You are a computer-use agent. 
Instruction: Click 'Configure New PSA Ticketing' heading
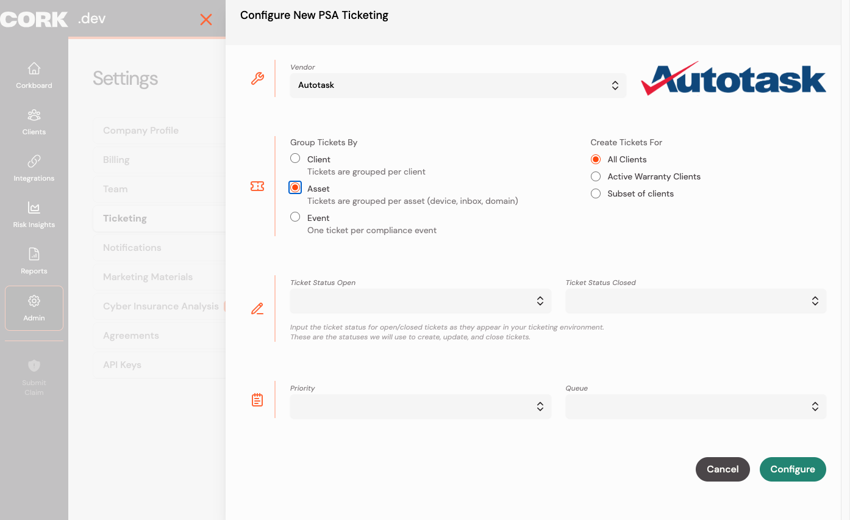pos(314,15)
